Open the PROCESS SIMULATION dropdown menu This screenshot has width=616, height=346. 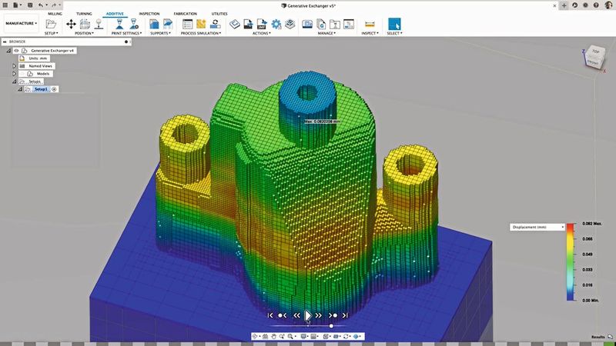pyautogui.click(x=201, y=33)
